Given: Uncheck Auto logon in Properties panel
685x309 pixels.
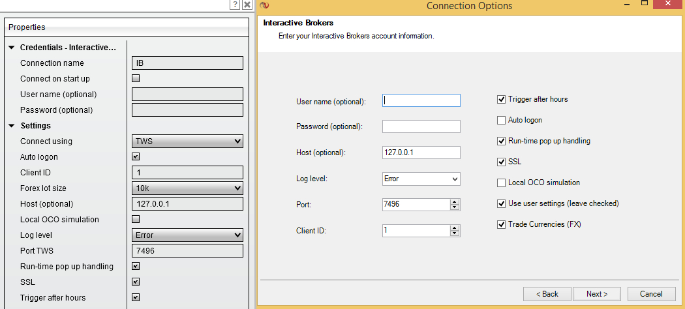Looking at the screenshot, I should coord(136,157).
